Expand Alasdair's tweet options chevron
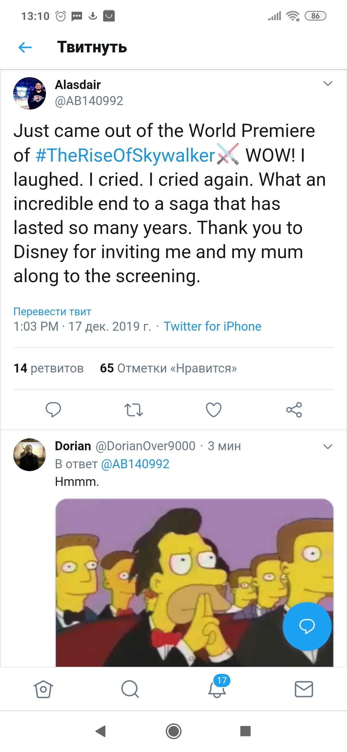The height and width of the screenshot is (752, 347). tap(327, 84)
